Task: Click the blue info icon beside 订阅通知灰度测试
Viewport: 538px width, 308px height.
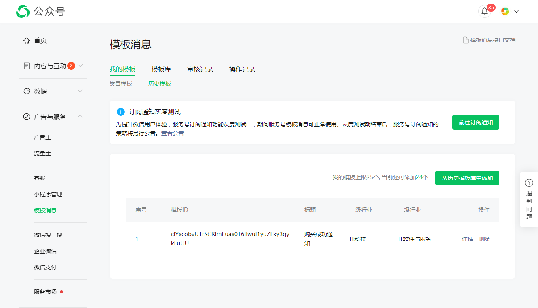Action: (120, 112)
